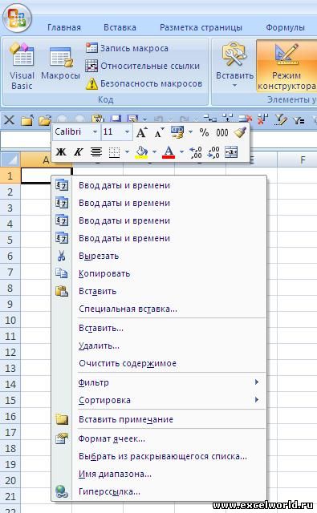
Task: Click copy icon beside Копировать
Action: click(x=62, y=273)
